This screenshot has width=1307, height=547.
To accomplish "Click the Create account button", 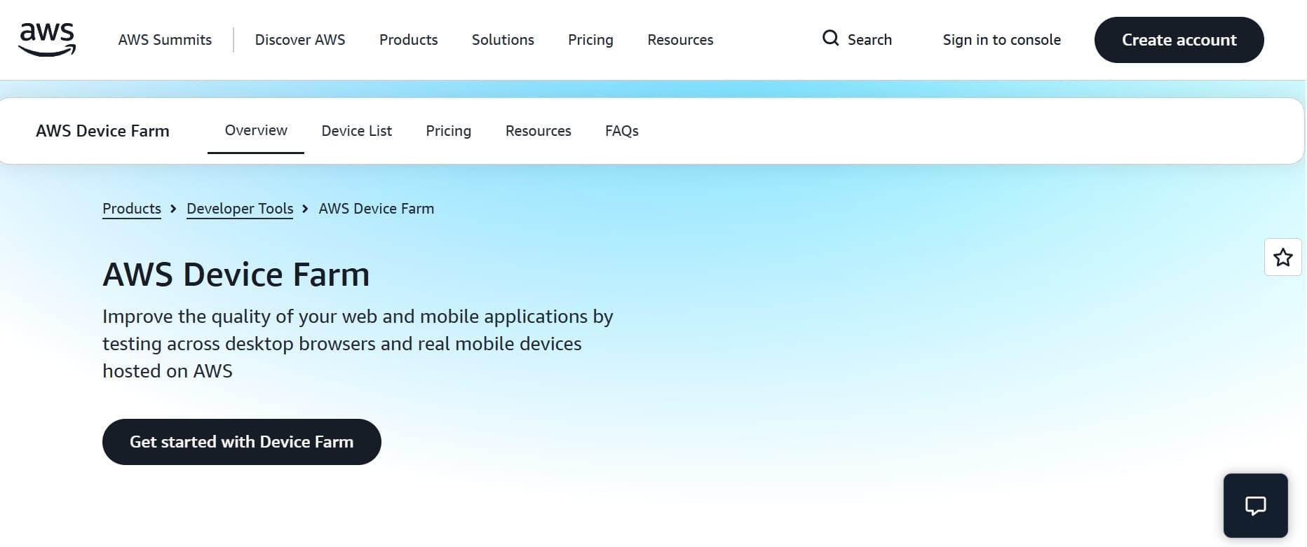I will (1179, 40).
